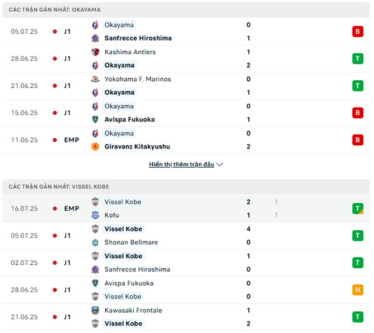
Task: Click the Shonan Bellmare team name
Action: click(131, 242)
